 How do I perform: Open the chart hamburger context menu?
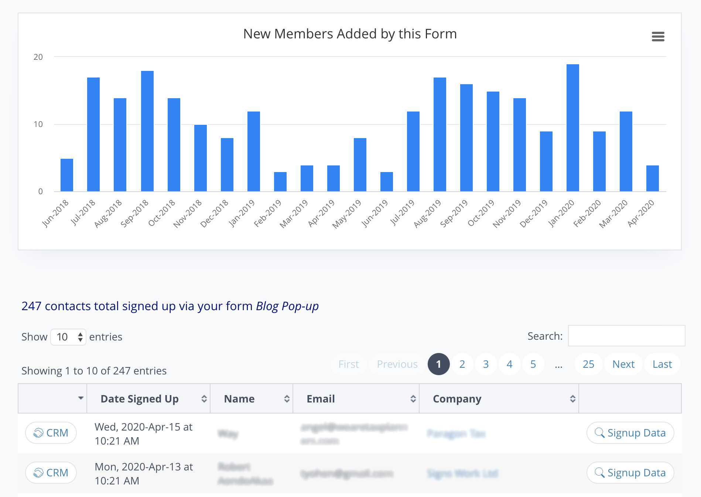(x=658, y=37)
